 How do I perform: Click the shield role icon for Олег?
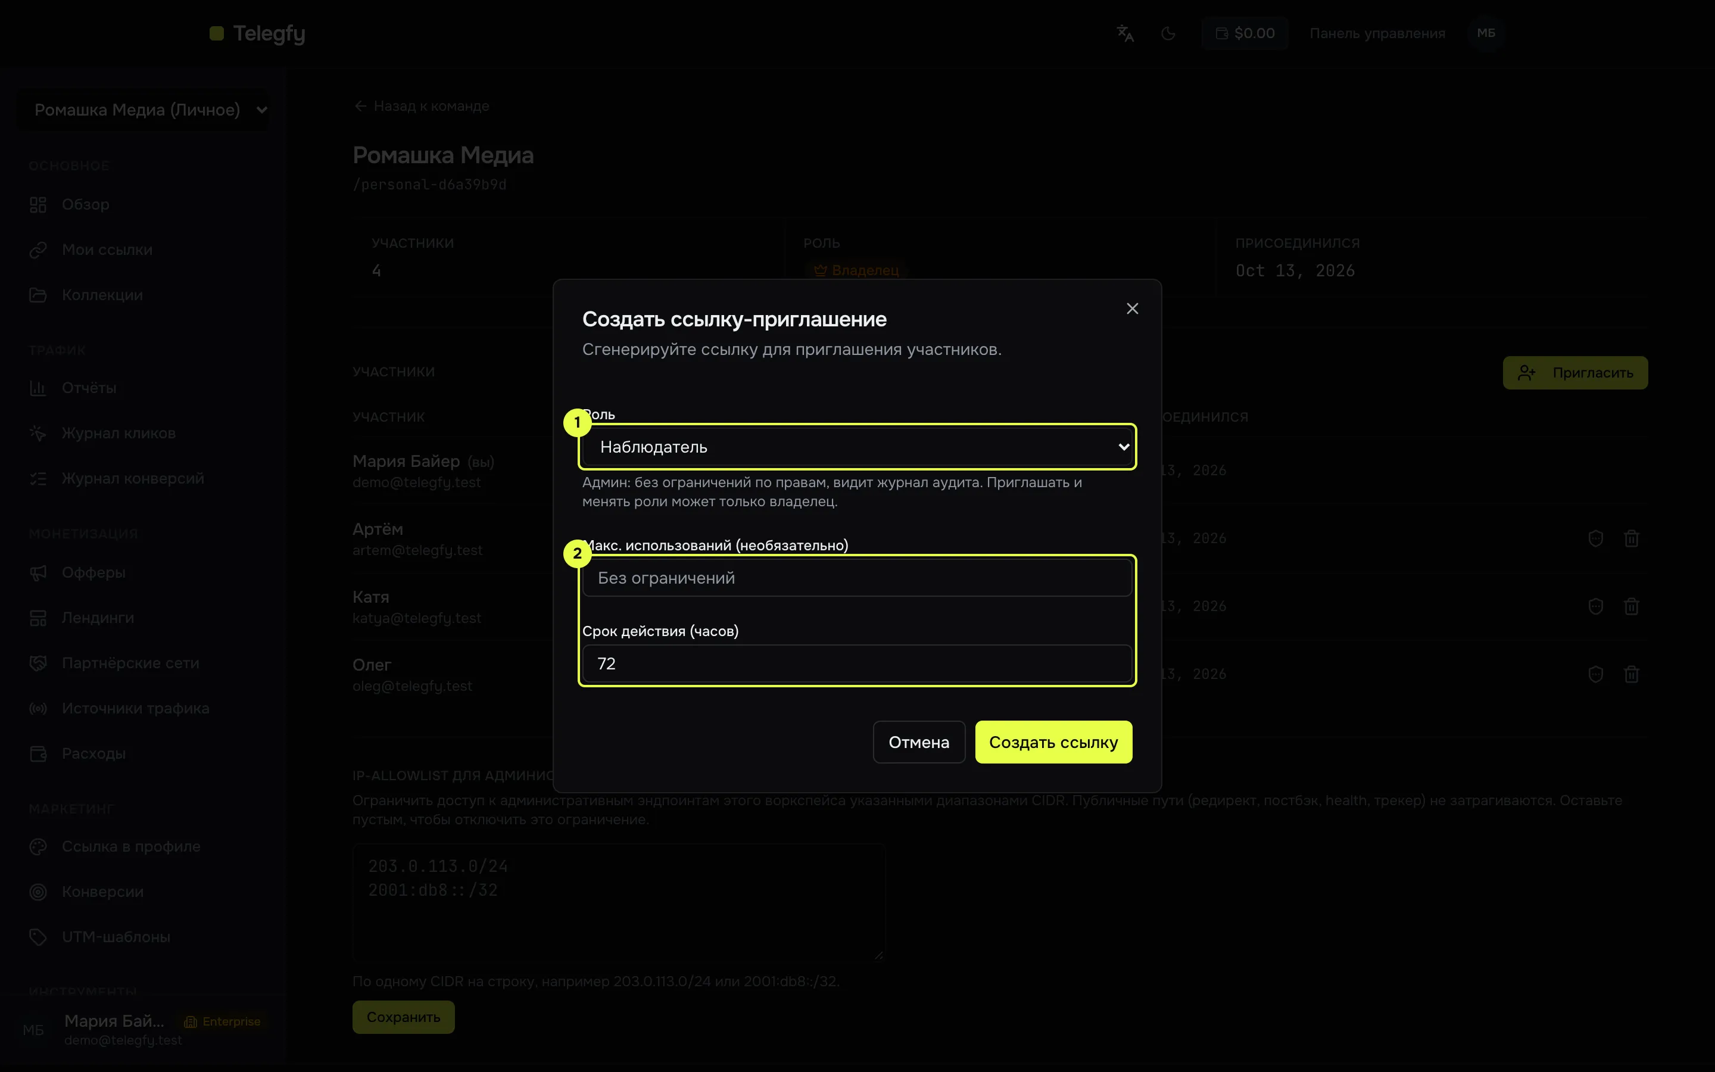1596,674
